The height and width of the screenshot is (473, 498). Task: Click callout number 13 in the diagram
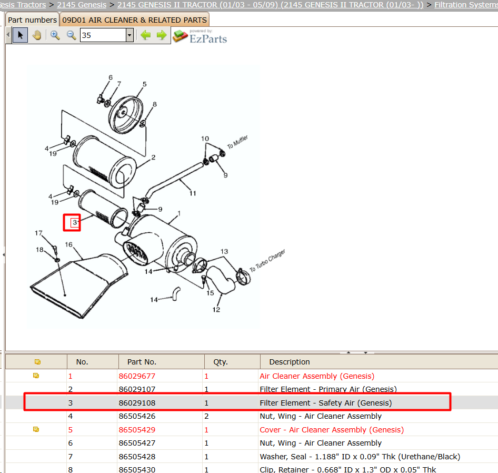pyautogui.click(x=224, y=251)
